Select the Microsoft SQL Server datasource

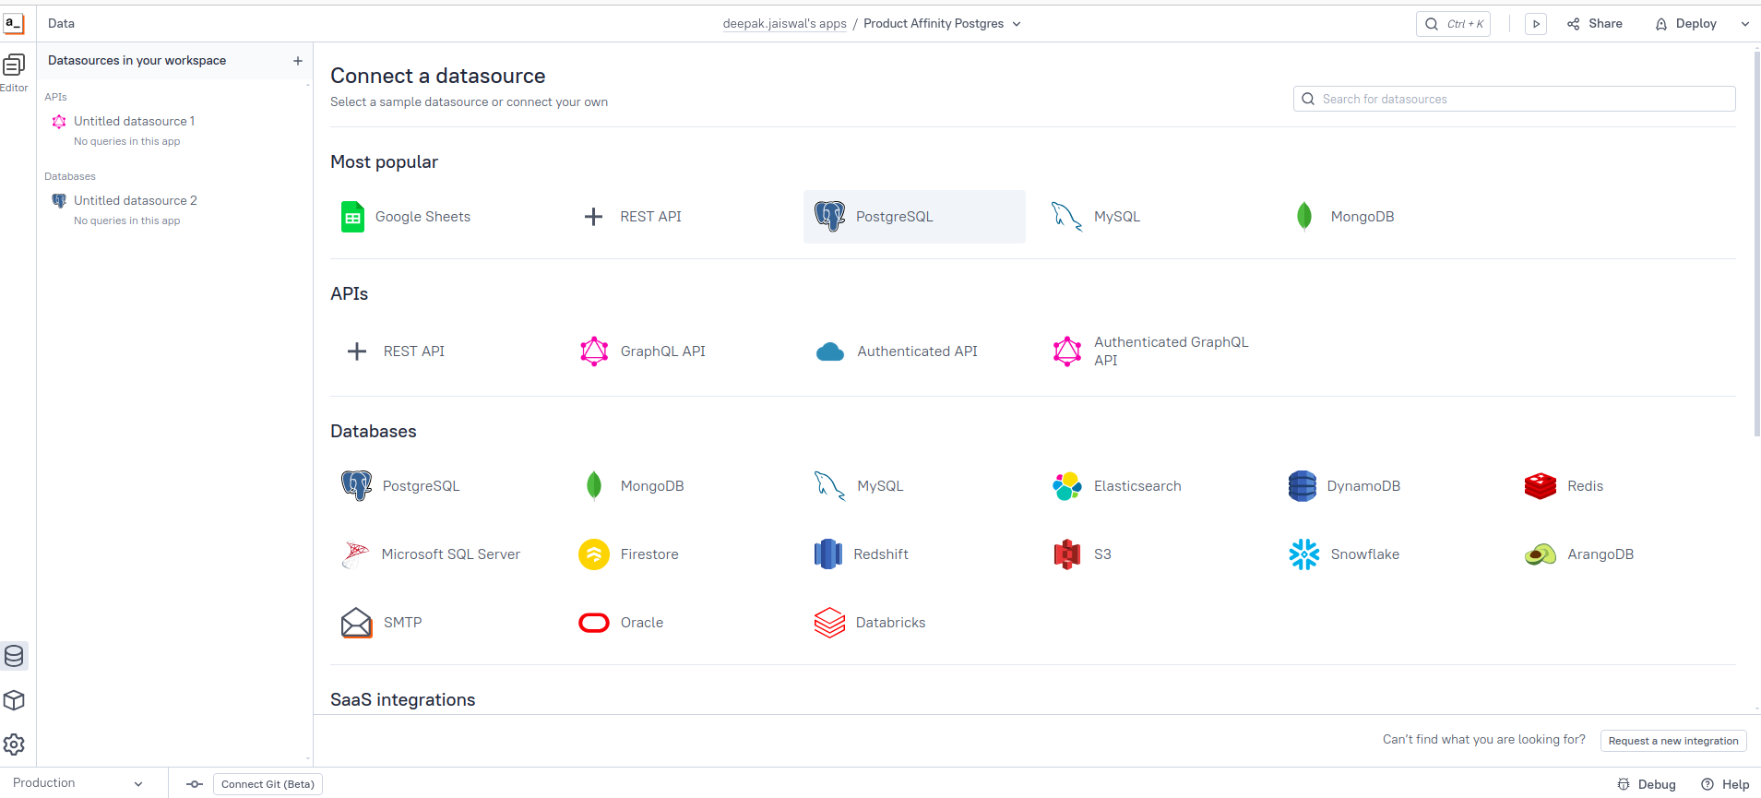click(431, 554)
